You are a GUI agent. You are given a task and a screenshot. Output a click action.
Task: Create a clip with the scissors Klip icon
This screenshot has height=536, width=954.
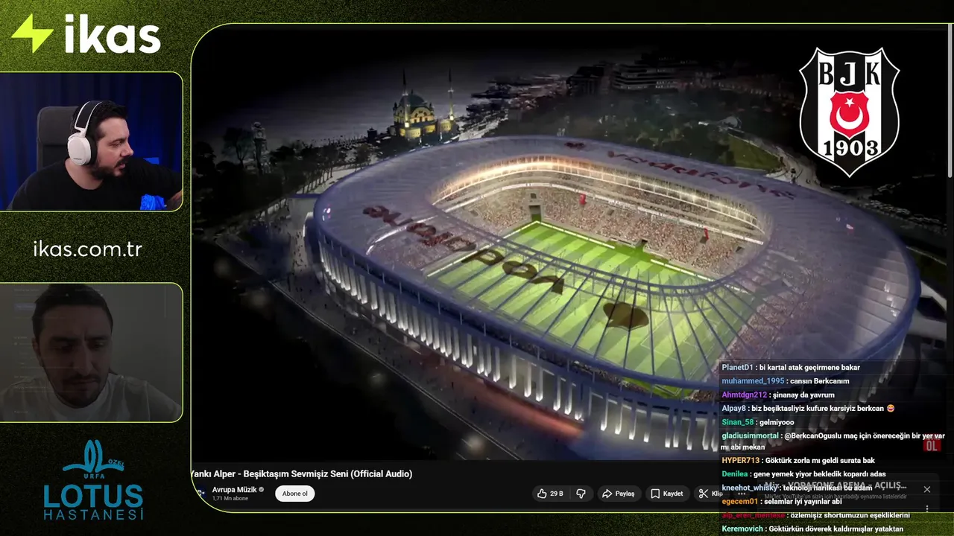tap(707, 494)
